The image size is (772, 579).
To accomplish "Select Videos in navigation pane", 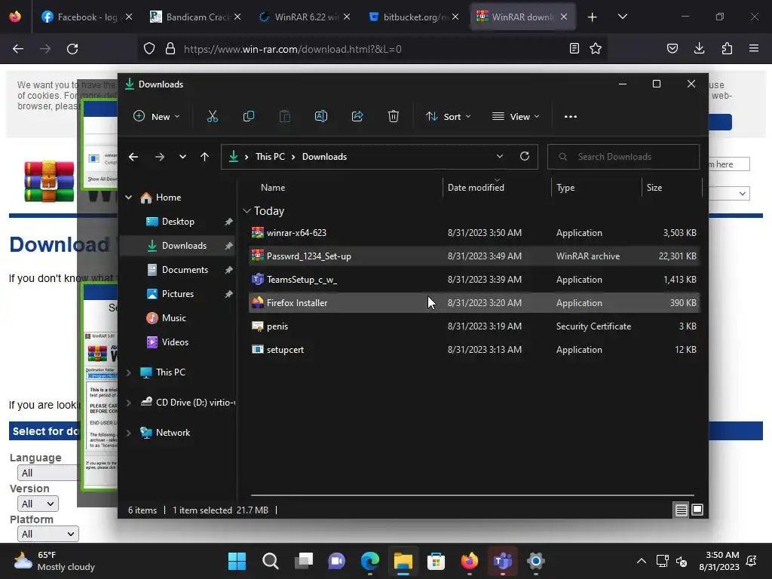I will [176, 342].
